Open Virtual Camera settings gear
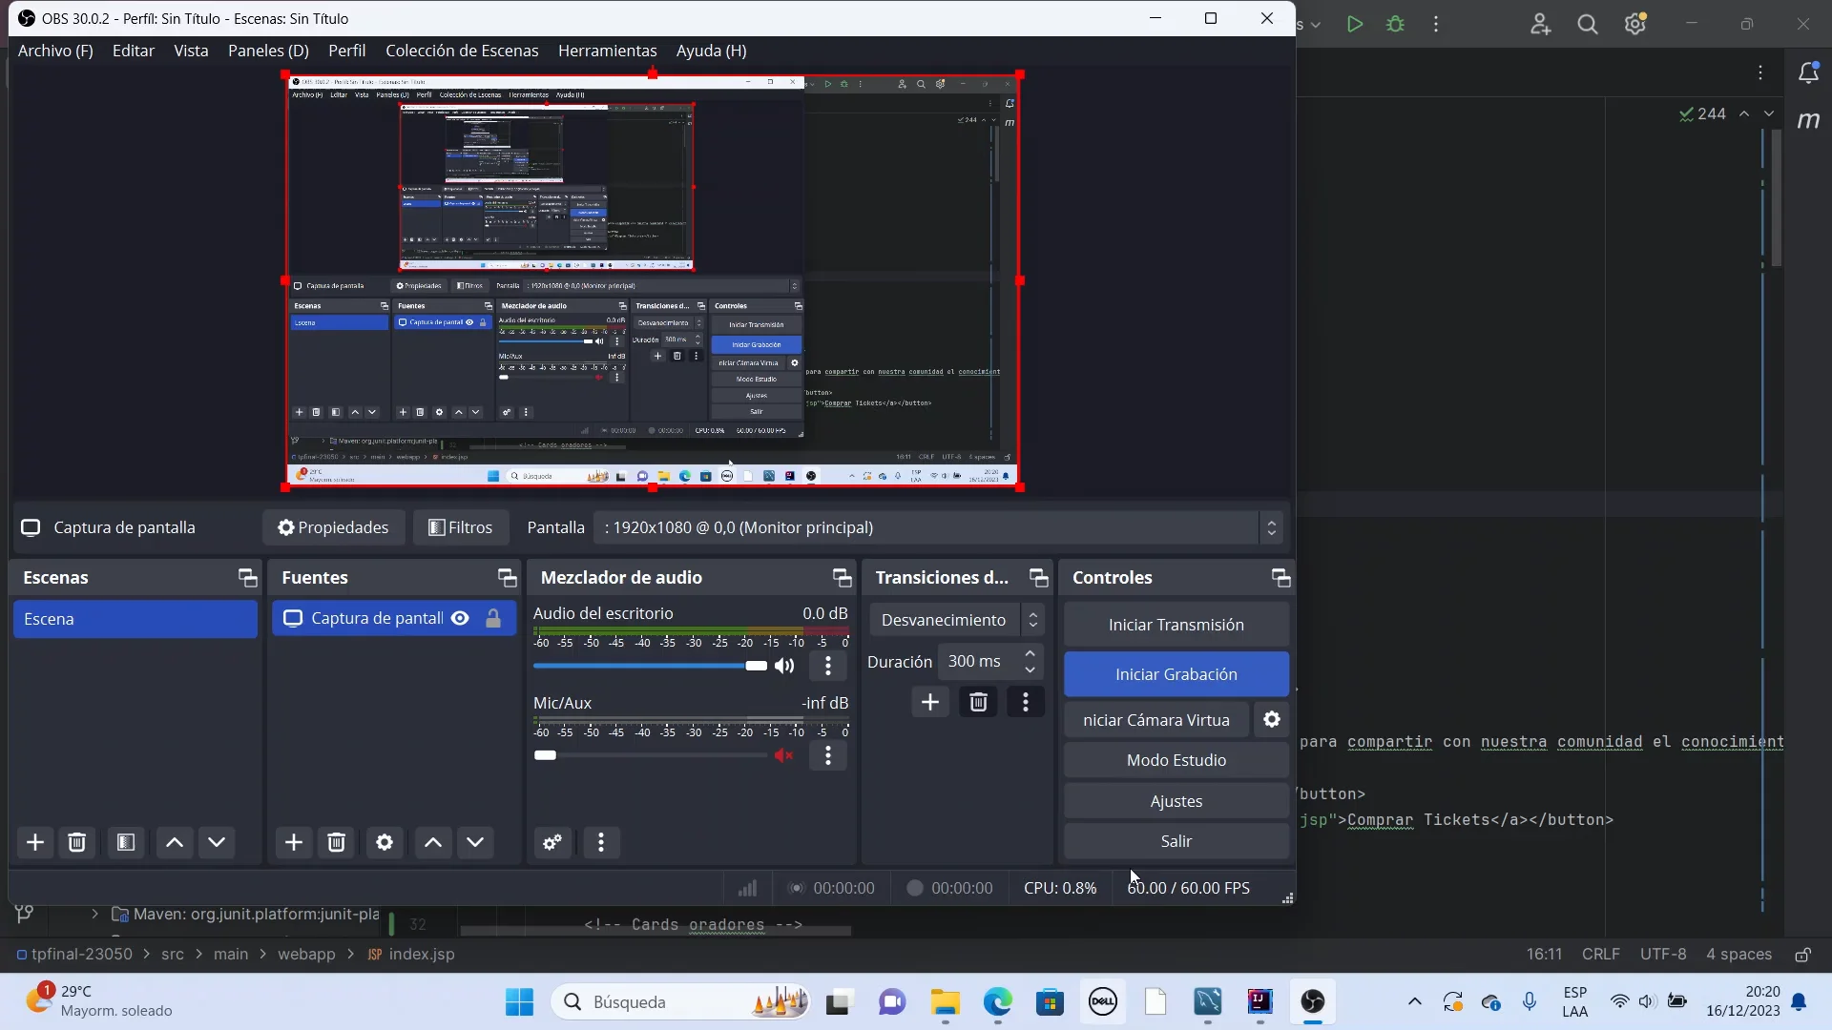1832x1030 pixels. pyautogui.click(x=1271, y=719)
